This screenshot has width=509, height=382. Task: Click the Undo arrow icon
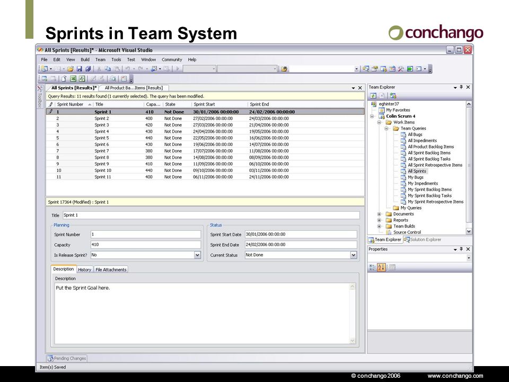pyautogui.click(x=128, y=69)
